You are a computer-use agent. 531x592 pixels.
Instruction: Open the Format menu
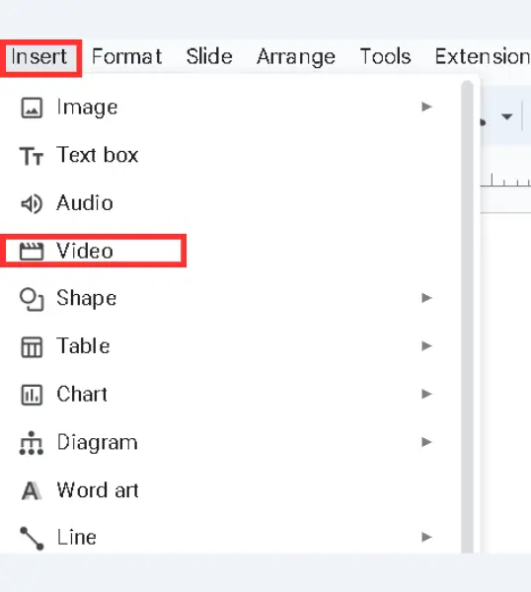pos(127,56)
